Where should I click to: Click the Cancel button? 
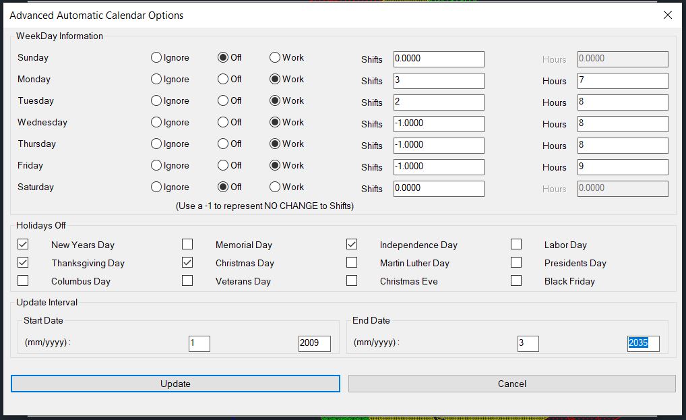click(x=512, y=383)
